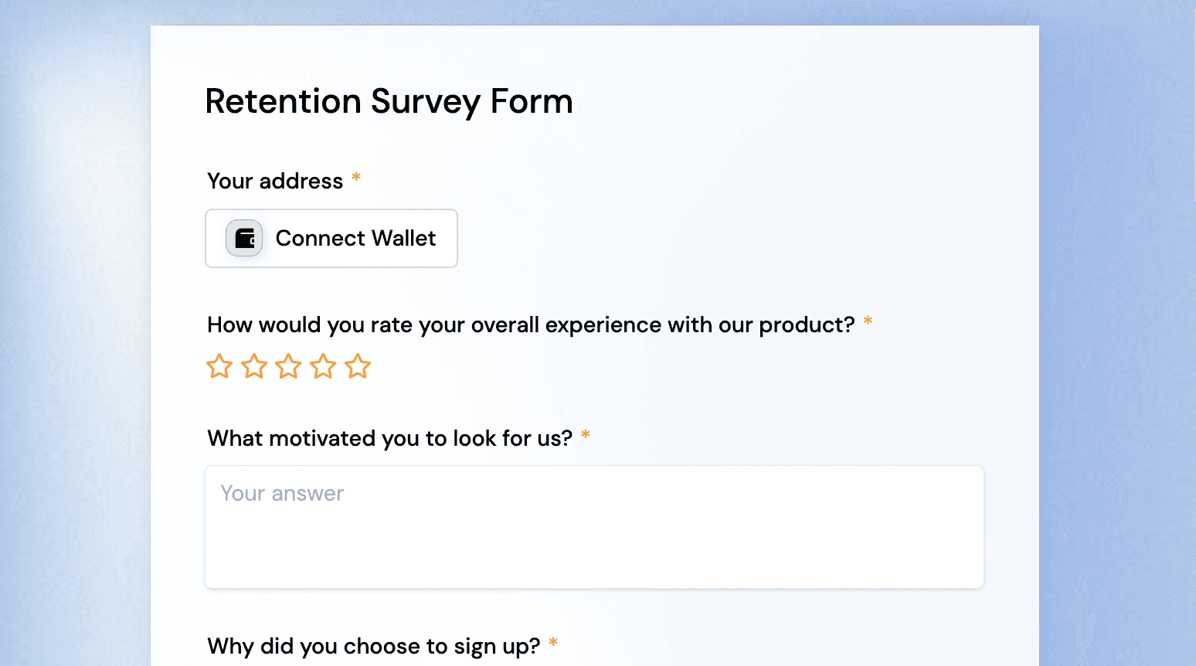This screenshot has height=666, width=1196.
Task: Select the second rating star
Action: point(254,366)
